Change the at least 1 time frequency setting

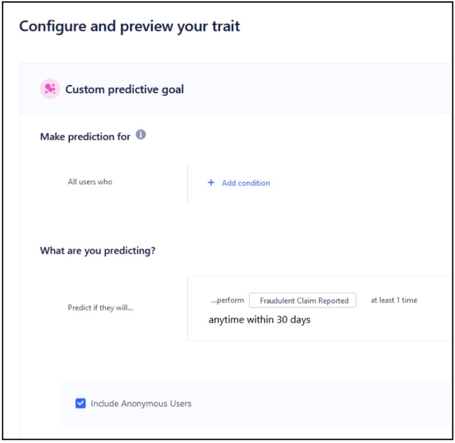tap(395, 300)
